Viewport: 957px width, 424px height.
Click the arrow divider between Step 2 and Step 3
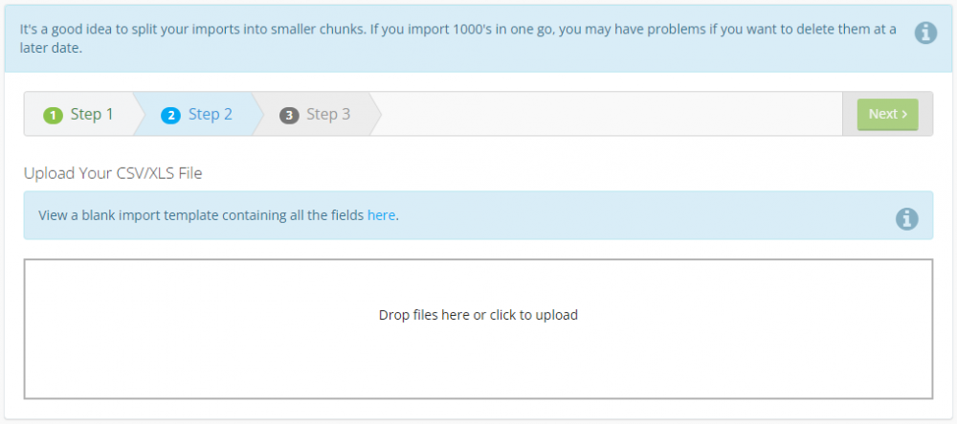point(256,114)
